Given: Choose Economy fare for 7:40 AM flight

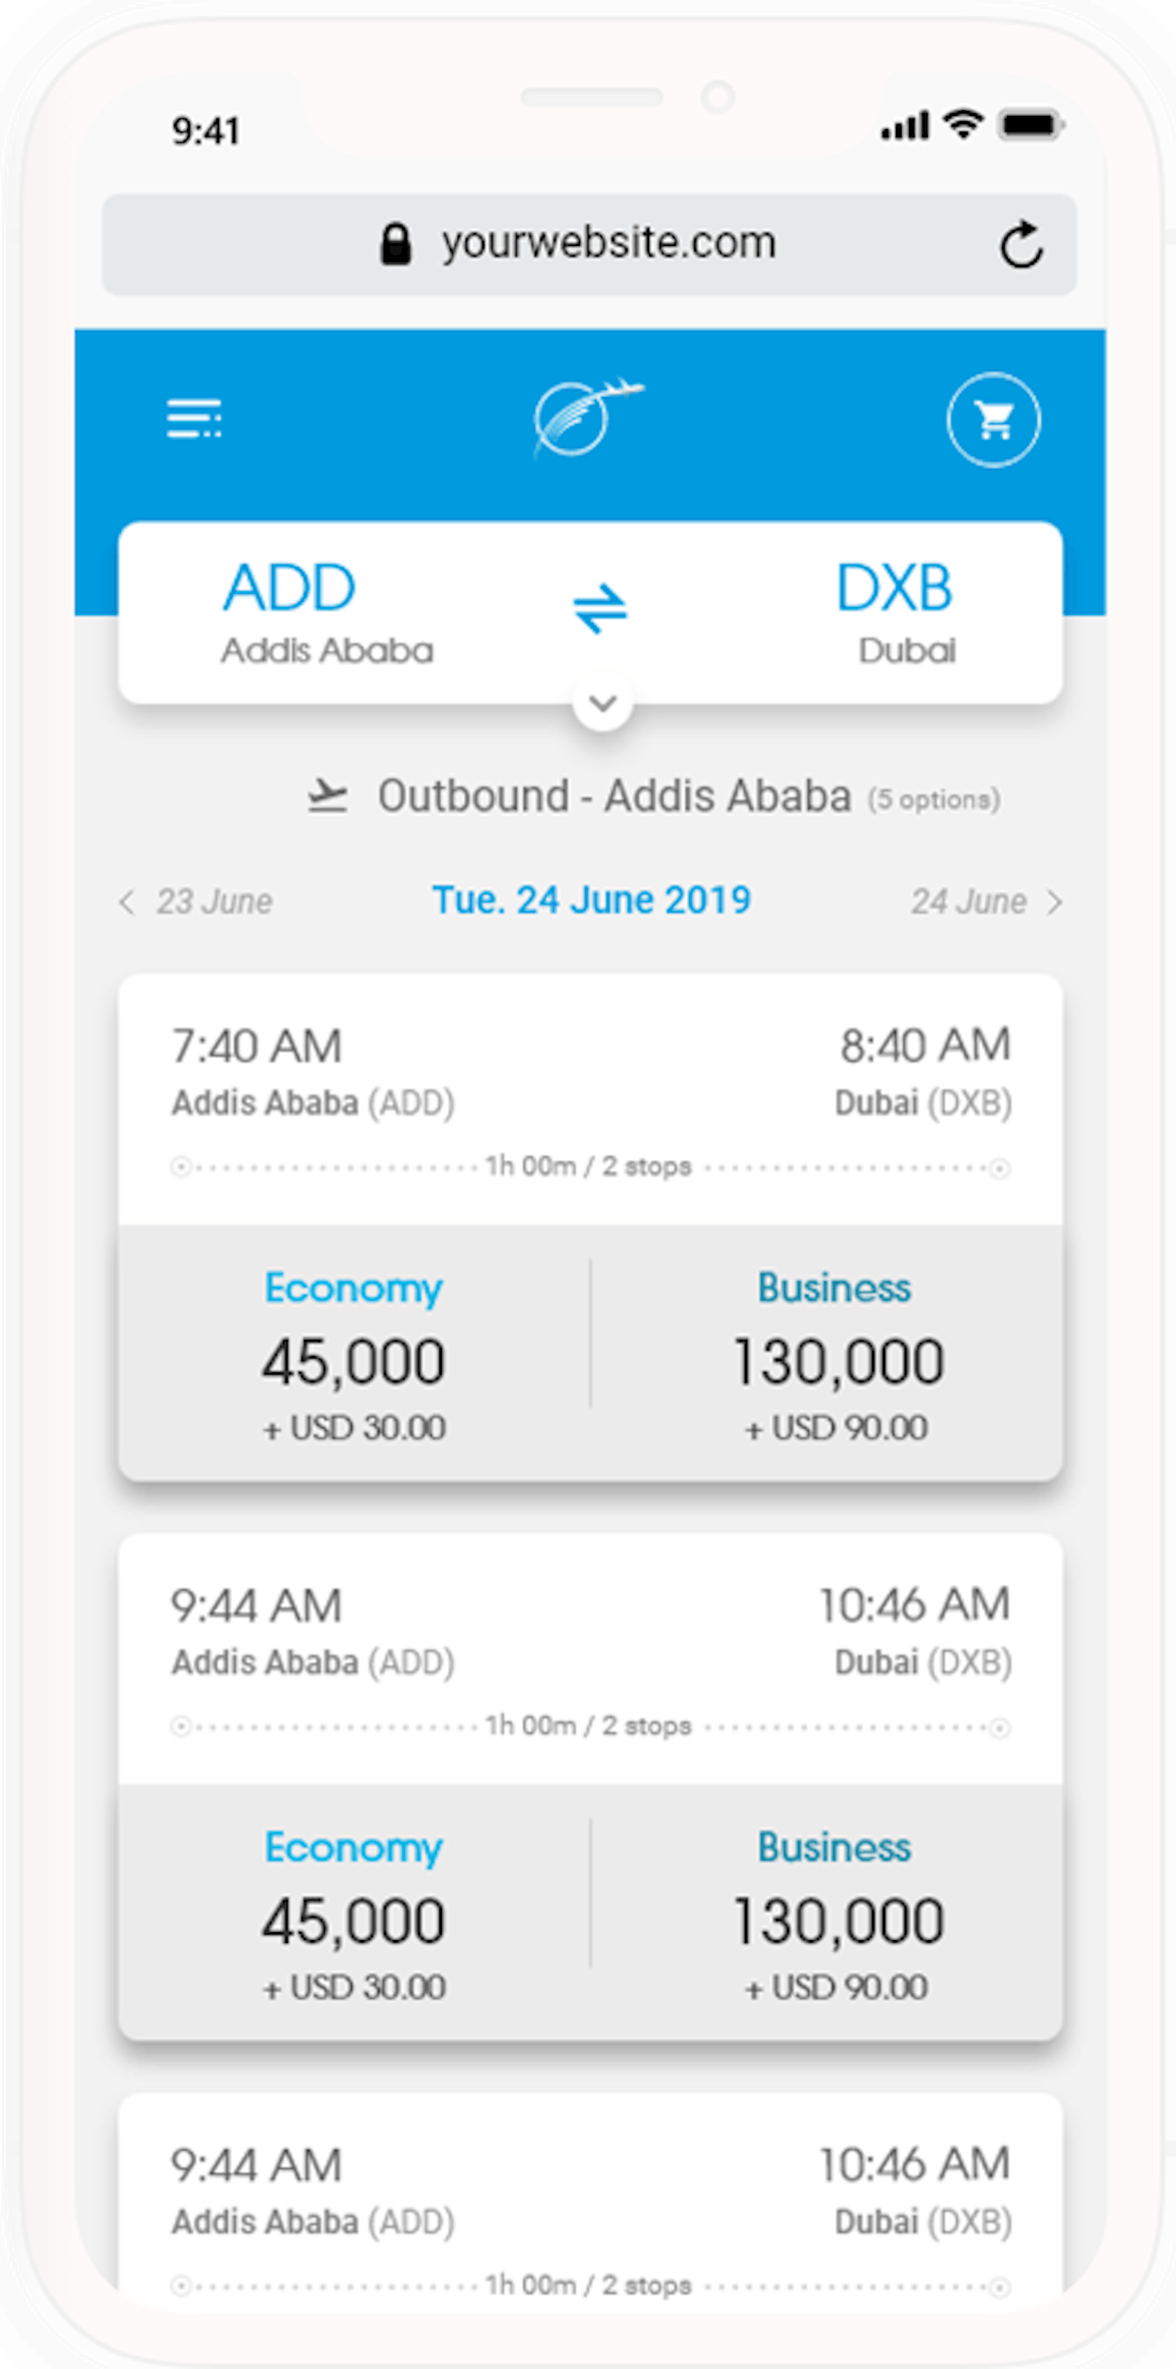Looking at the screenshot, I should (354, 1355).
